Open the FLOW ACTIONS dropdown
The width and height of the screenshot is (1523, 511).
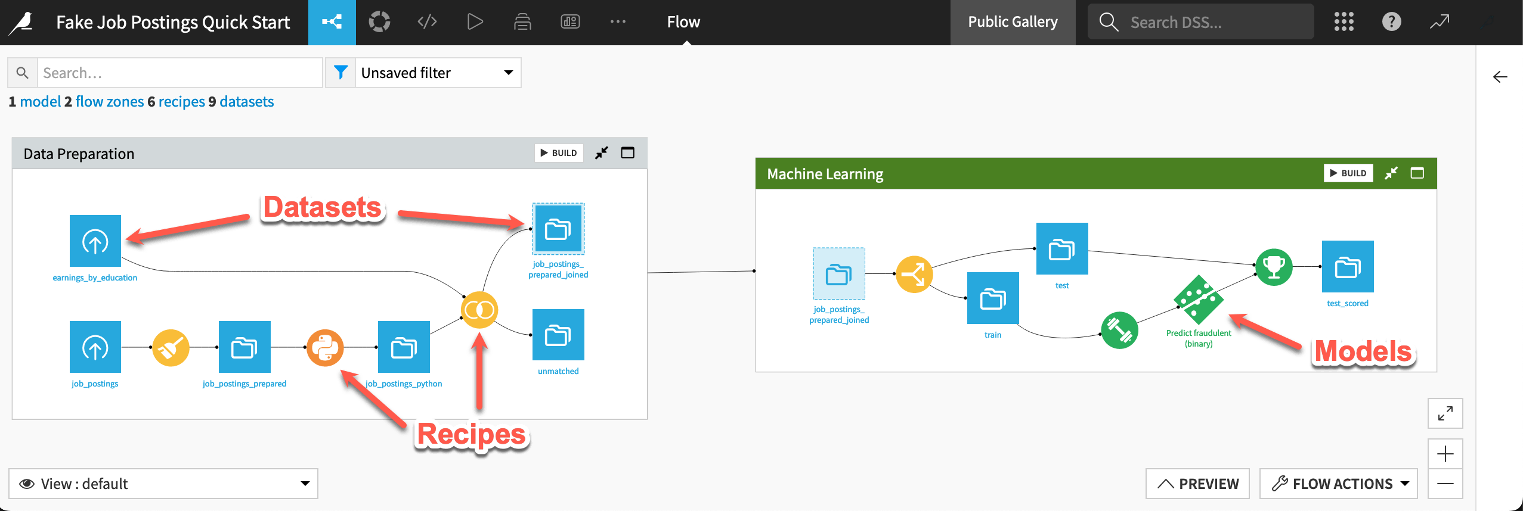click(x=1338, y=484)
